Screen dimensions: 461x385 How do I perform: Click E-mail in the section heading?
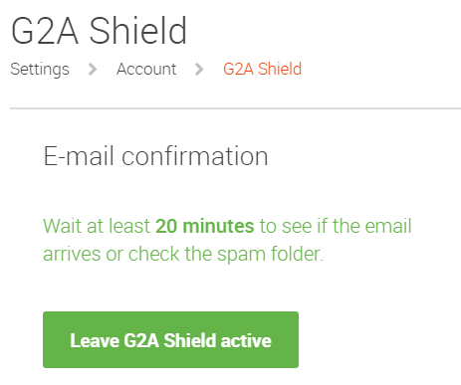(x=79, y=156)
